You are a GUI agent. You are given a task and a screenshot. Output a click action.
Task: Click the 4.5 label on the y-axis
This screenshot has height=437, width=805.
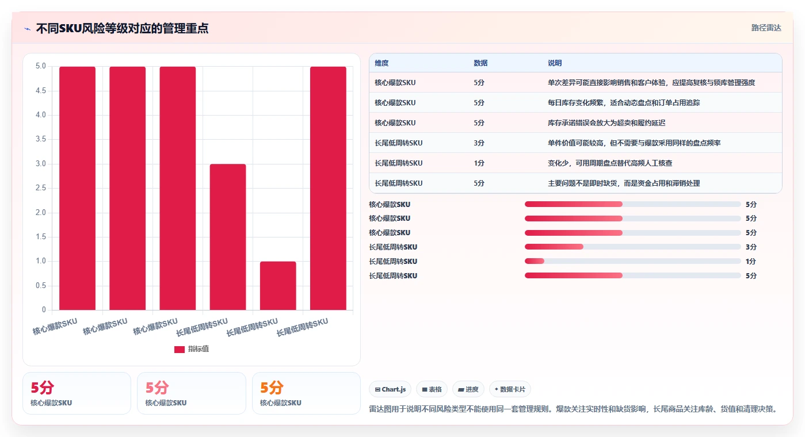(x=41, y=91)
